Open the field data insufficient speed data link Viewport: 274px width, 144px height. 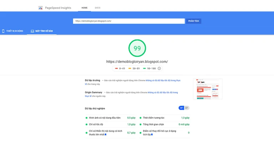coord(163,81)
